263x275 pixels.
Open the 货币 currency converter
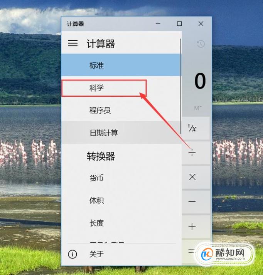[121, 178]
